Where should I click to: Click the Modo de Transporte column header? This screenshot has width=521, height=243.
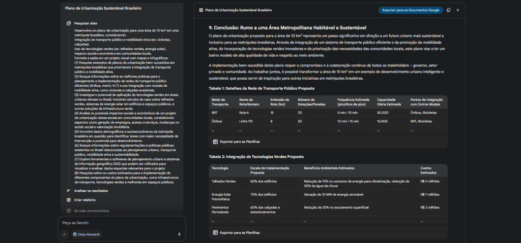pos(221,101)
